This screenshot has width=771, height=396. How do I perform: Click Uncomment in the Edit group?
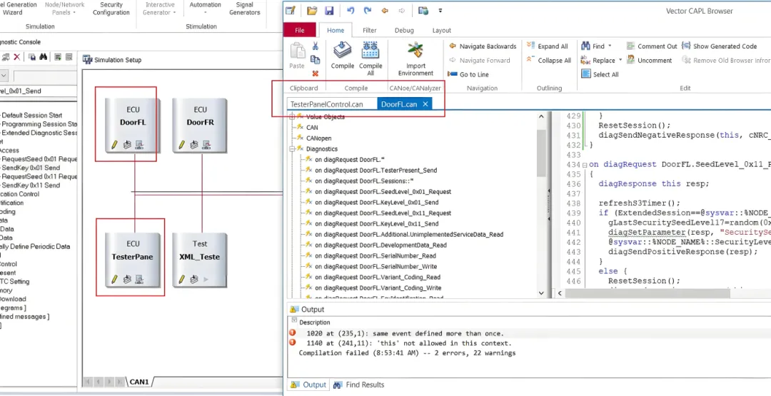tap(649, 61)
